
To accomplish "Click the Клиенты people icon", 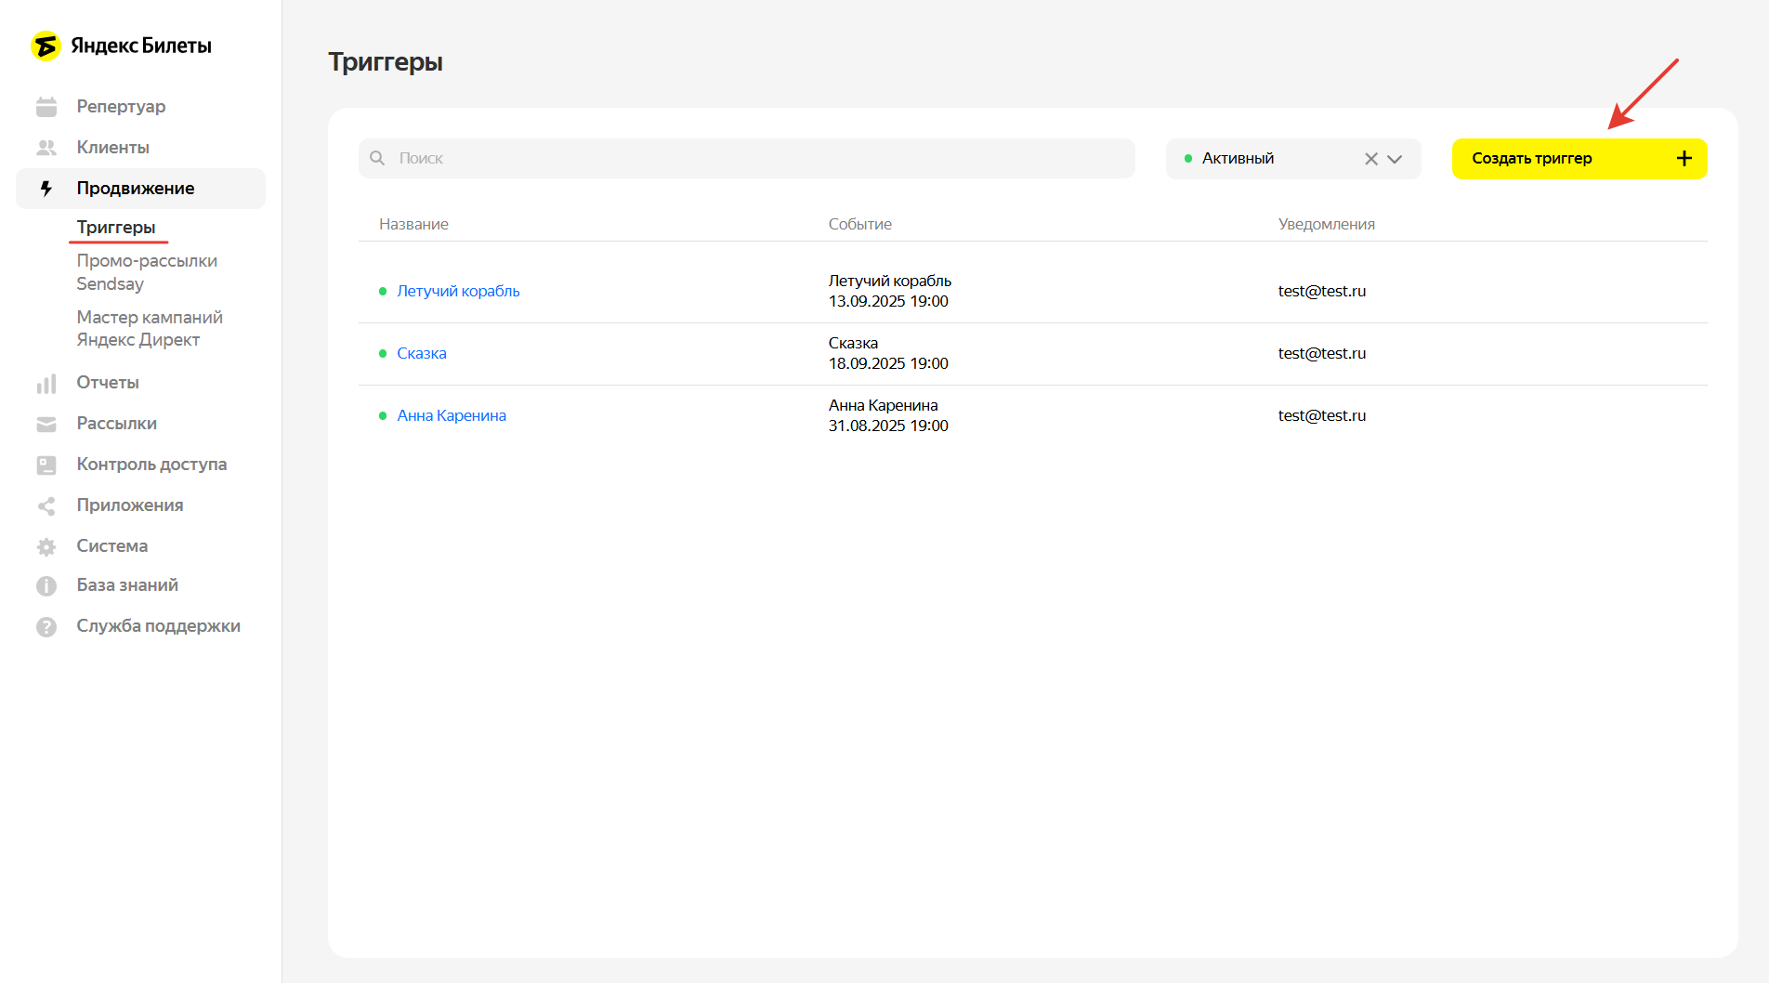I will [x=46, y=148].
